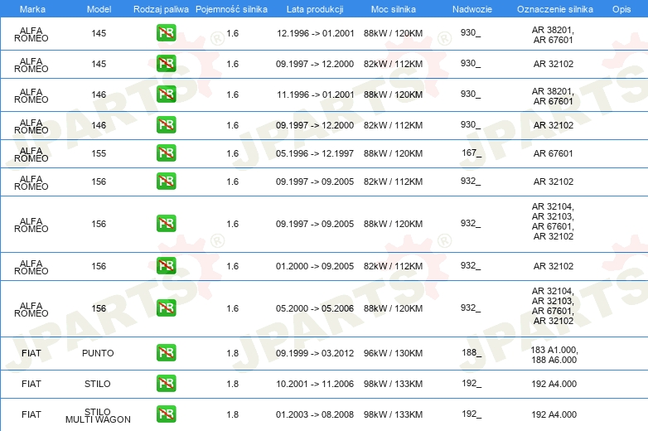
Task: Select fuel icon in the 156 05.2000 -> 05.2006 row
Action: (166, 308)
